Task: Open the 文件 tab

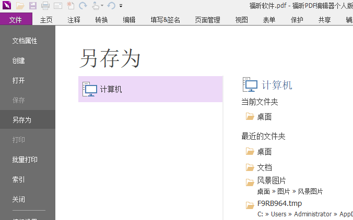Action: [16, 19]
